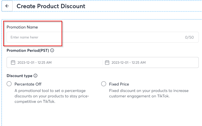202x126 pixels.
Task: Open the start date 2023-12-01 picker field
Action: [55, 63]
